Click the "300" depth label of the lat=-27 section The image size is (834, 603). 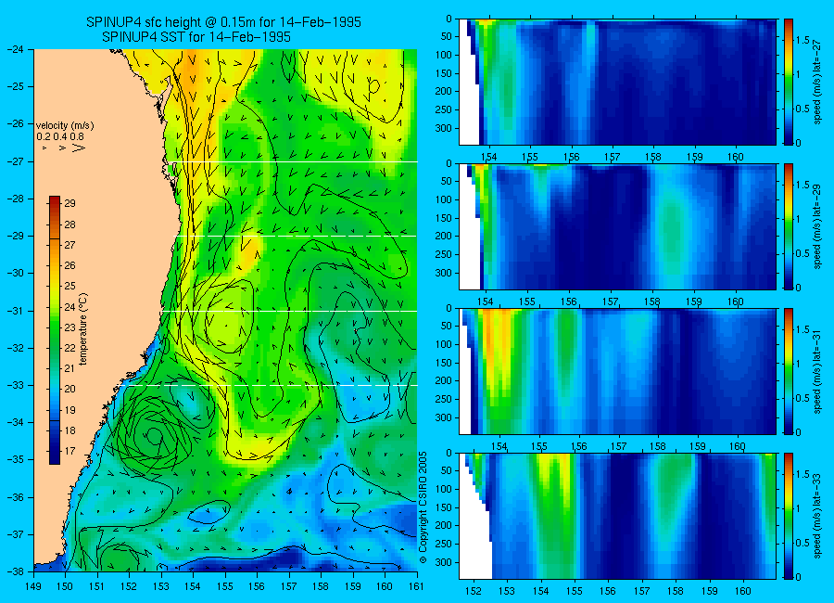click(444, 128)
